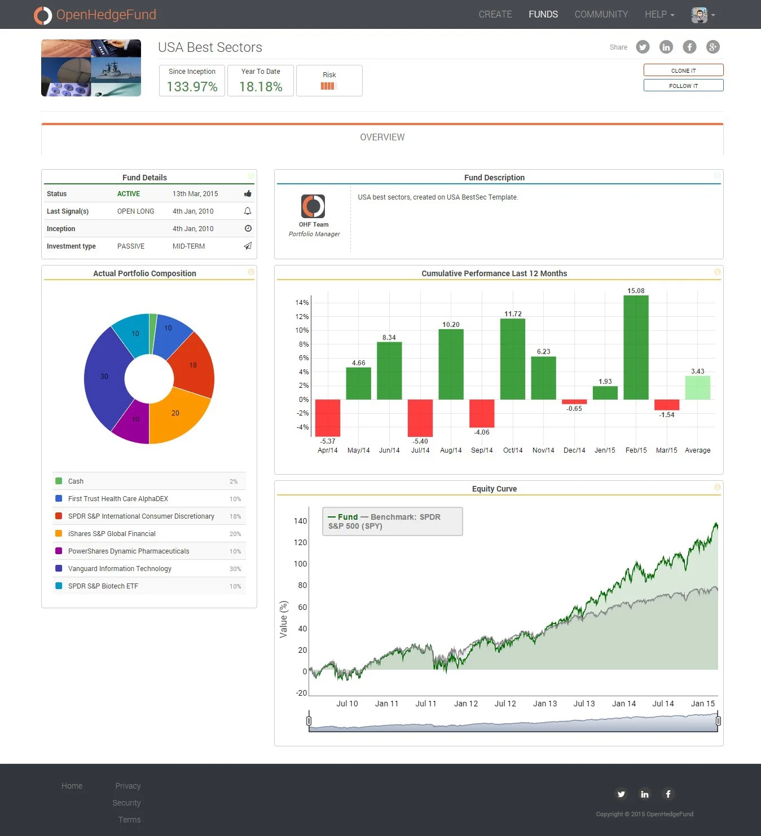Open Home footer link
The width and height of the screenshot is (761, 836).
[x=72, y=786]
